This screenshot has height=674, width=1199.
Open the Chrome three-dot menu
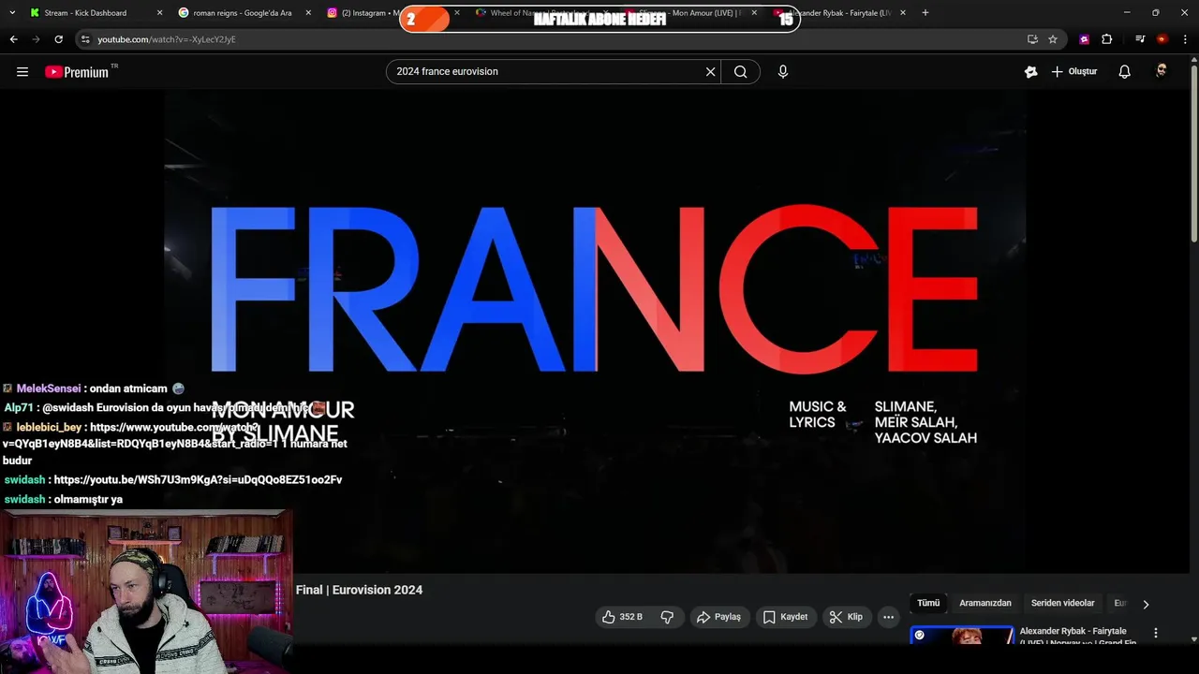(x=1186, y=39)
